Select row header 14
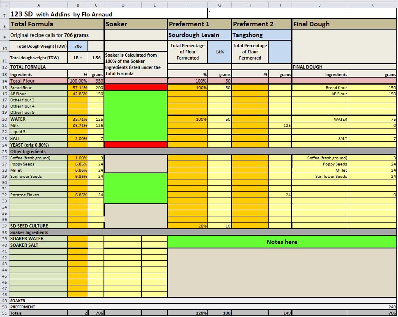Viewport: 398px width, 317px height. pyautogui.click(x=5, y=81)
